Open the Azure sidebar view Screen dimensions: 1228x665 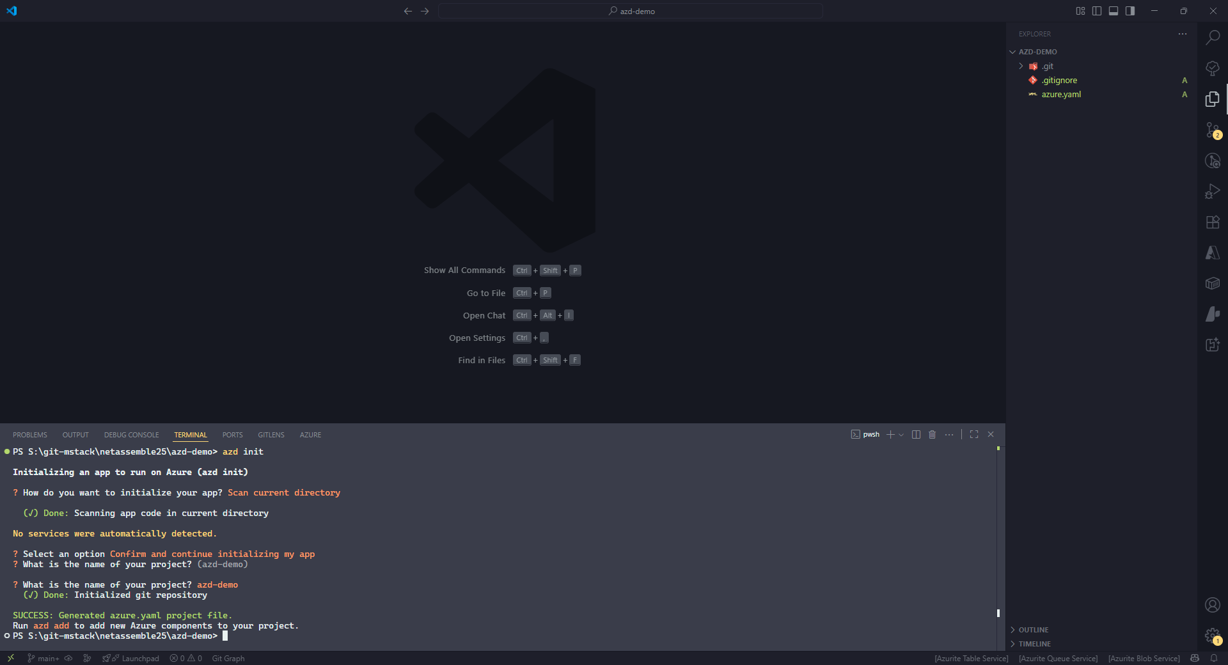click(x=1213, y=253)
